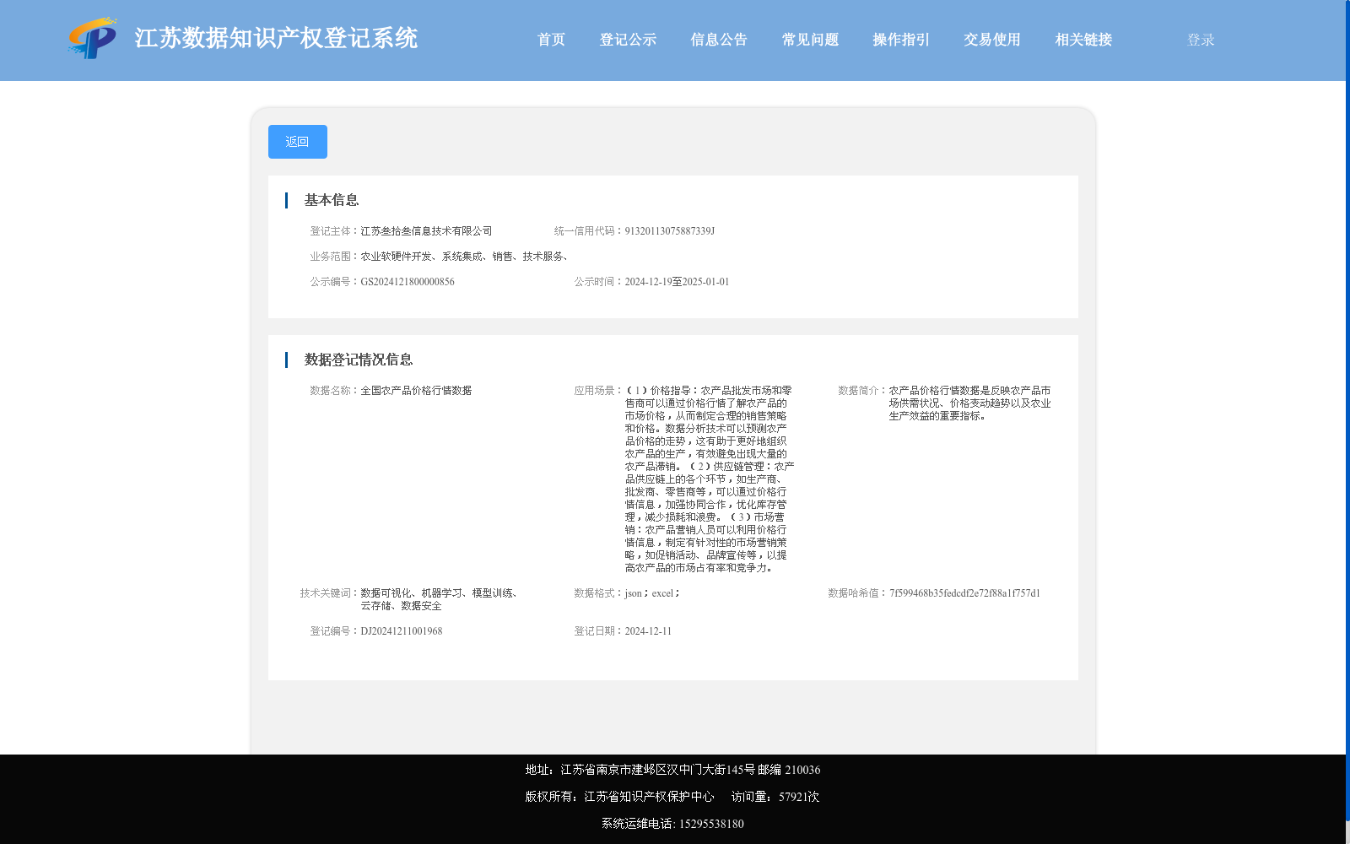
Task: Select registration date 2024-12-11
Action: tap(648, 631)
